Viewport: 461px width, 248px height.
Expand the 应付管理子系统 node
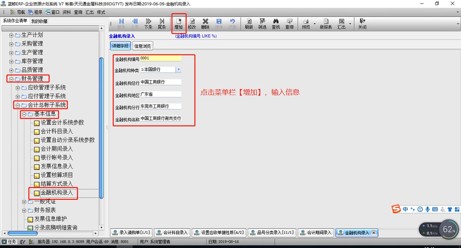[18, 96]
